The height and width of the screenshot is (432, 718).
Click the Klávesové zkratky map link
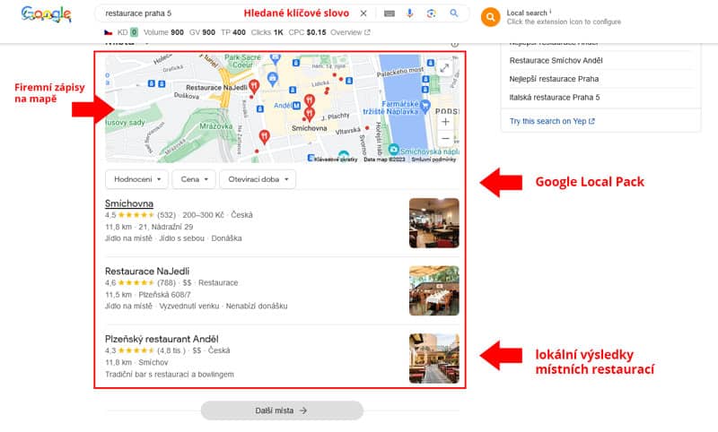[336, 160]
